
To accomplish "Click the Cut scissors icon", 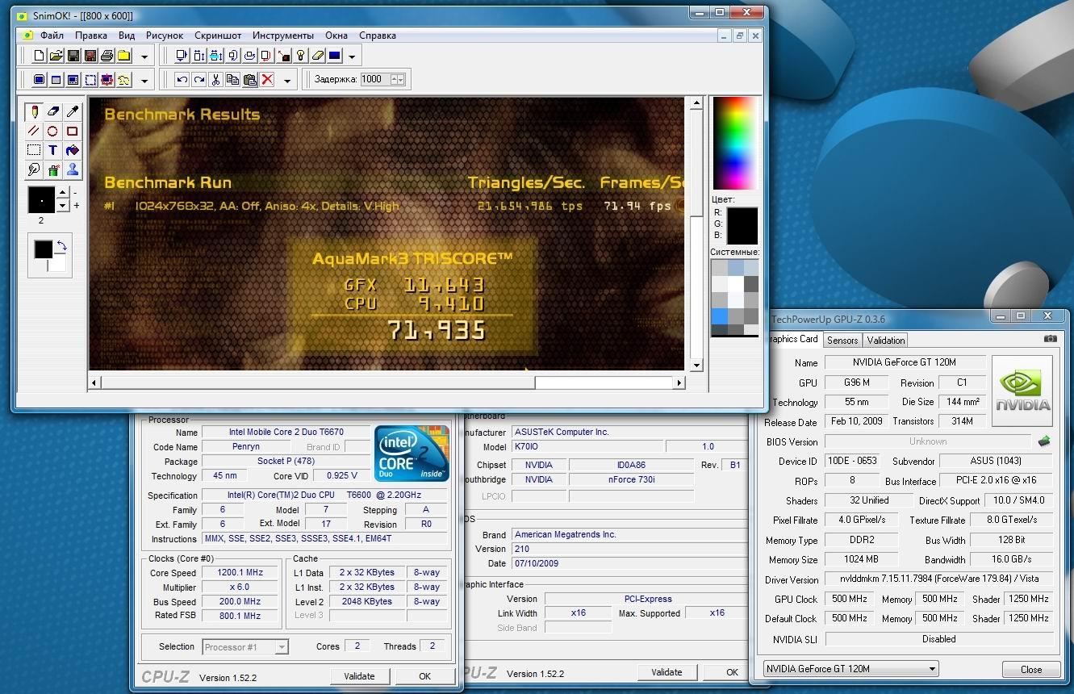I will pos(215,79).
